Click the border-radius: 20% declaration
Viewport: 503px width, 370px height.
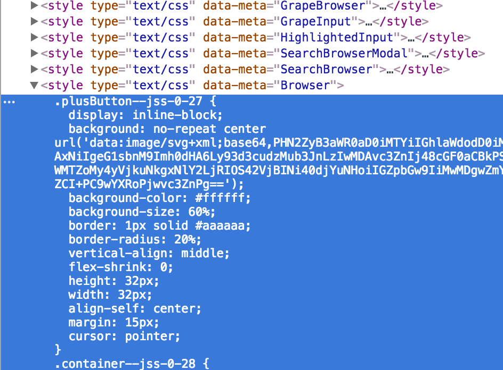[135, 240]
